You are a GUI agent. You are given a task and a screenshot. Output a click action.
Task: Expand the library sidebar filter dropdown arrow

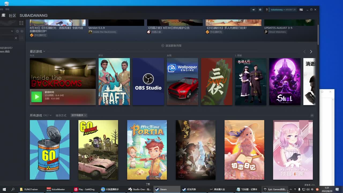[x=12, y=31]
